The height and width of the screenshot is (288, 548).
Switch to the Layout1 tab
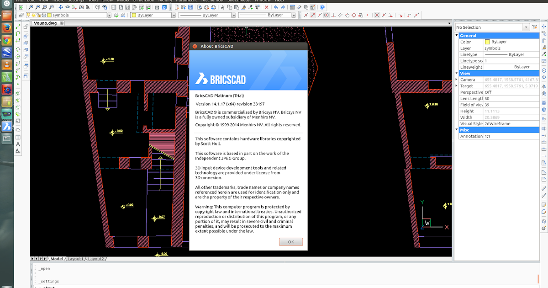click(x=76, y=259)
